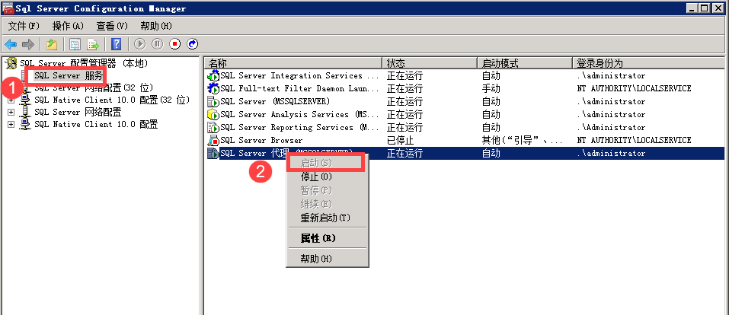The width and height of the screenshot is (729, 315).
Task: Select SQL Server Analysis Services row name
Action: pos(300,114)
